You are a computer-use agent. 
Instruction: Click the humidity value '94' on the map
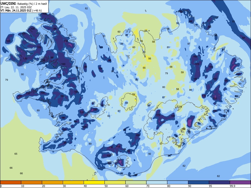(169, 156)
